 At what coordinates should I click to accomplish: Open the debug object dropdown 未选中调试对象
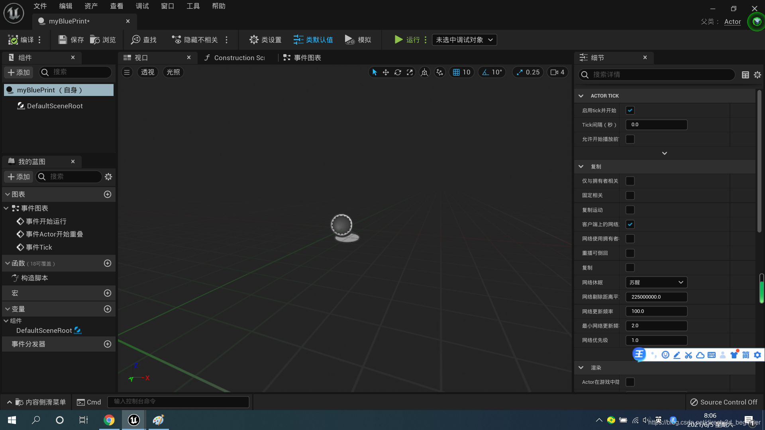coord(464,40)
